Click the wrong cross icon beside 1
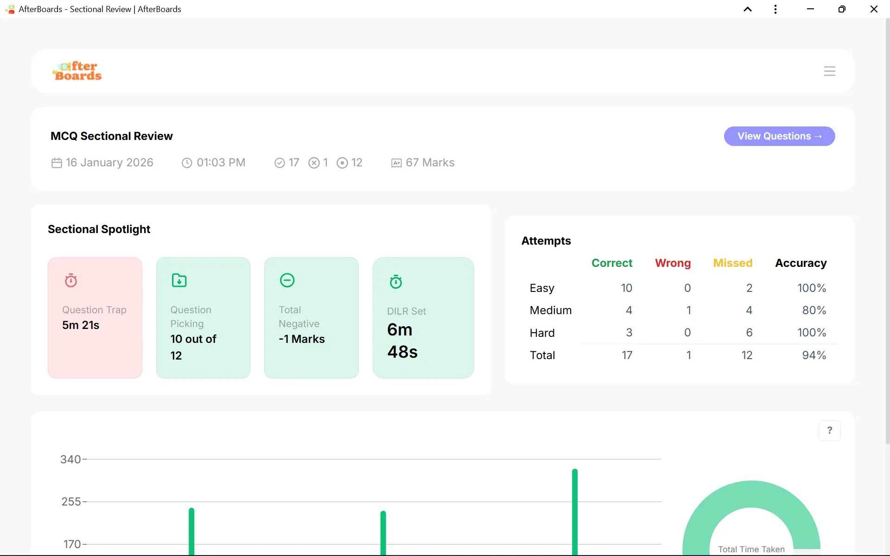Image resolution: width=890 pixels, height=556 pixels. pos(314,163)
